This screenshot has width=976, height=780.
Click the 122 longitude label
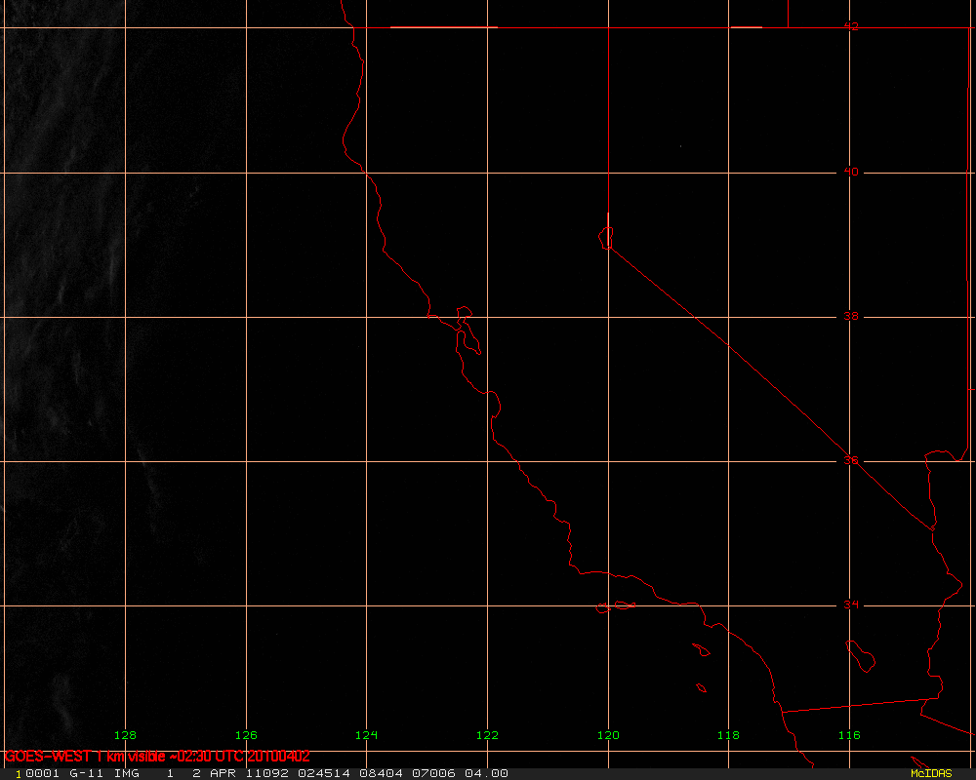coord(487,735)
